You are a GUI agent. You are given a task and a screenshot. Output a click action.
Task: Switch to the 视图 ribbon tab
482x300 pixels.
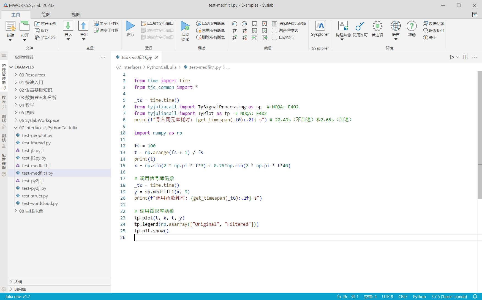76,15
